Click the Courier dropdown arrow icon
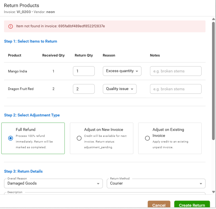 pos(201,184)
